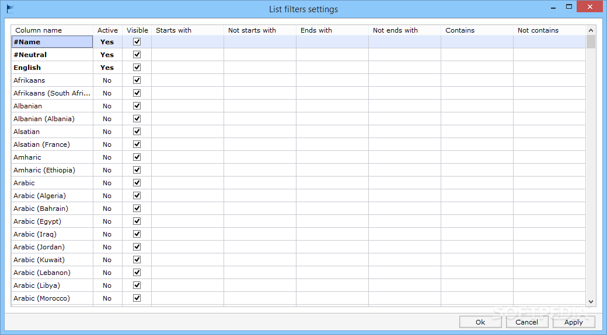Select the English row name
The width and height of the screenshot is (607, 335).
[x=53, y=67]
